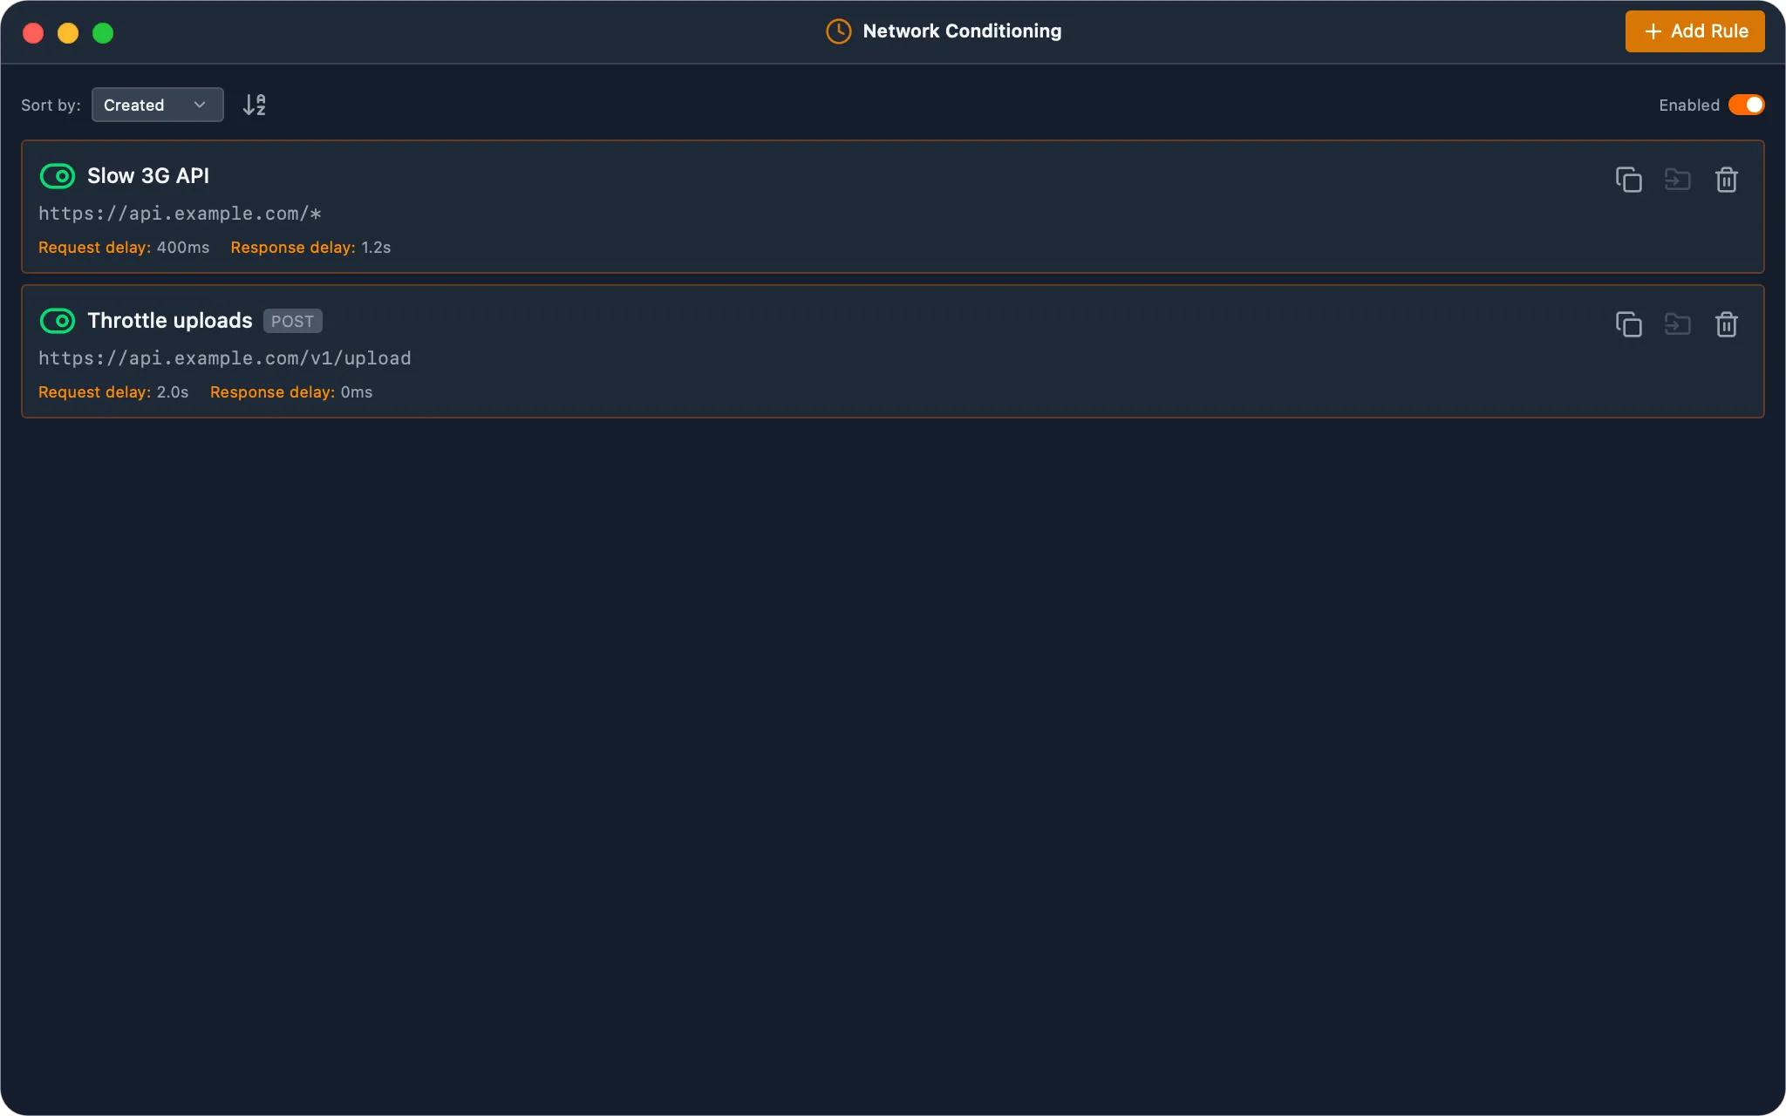
Task: Disable the Slow 3G API rule toggle
Action: (x=58, y=176)
